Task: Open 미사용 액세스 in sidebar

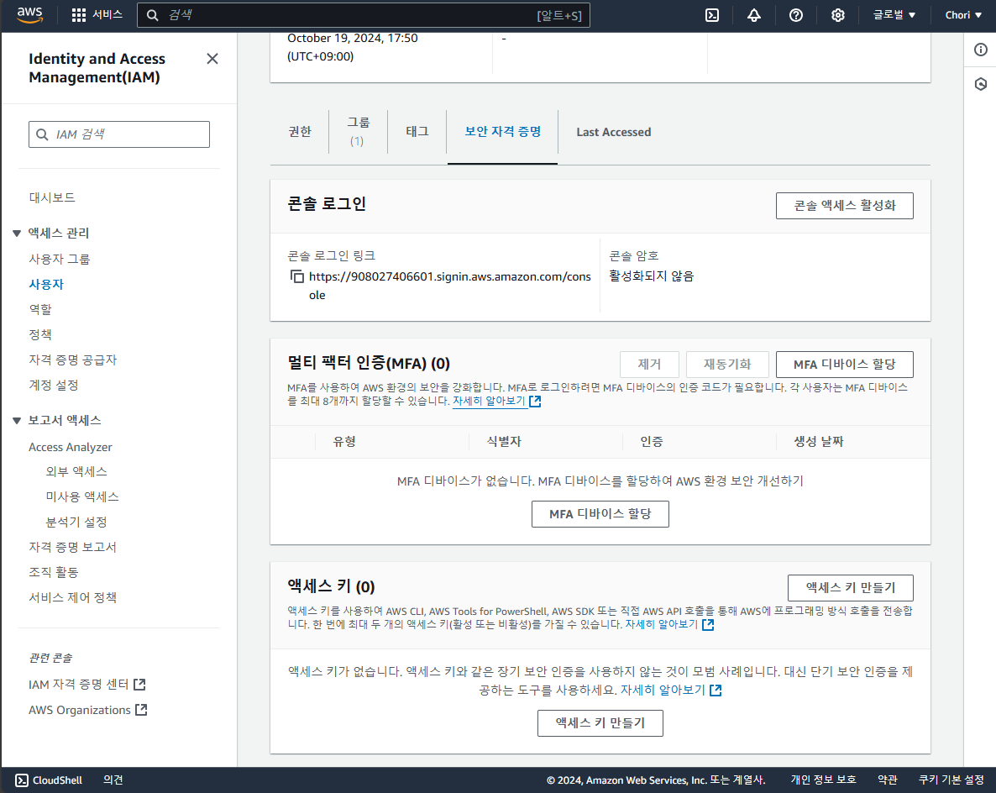Action: [x=82, y=497]
